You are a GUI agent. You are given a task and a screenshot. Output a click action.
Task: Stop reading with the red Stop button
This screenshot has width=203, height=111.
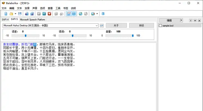49,14
